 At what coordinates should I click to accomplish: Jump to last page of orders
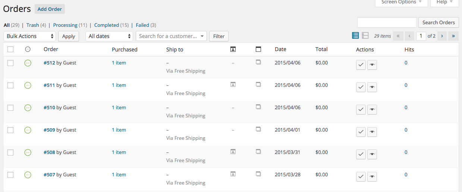(453, 36)
